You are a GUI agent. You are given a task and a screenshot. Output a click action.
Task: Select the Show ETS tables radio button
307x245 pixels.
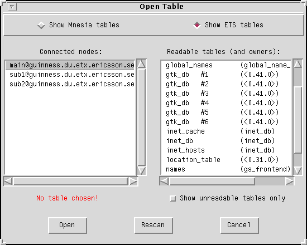tap(228, 25)
